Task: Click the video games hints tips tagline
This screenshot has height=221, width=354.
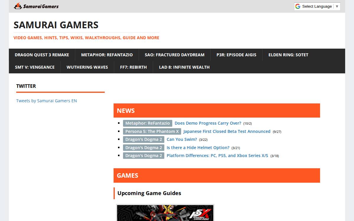Action: pyautogui.click(x=86, y=38)
